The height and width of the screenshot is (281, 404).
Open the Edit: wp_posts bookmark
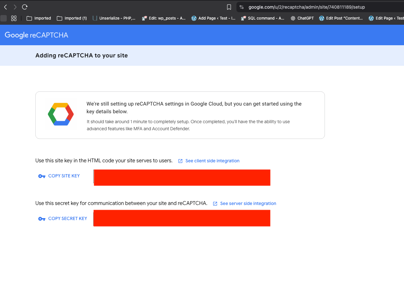point(164,18)
